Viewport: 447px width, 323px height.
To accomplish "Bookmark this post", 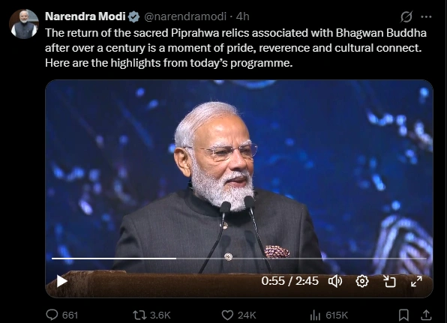I will 403,315.
